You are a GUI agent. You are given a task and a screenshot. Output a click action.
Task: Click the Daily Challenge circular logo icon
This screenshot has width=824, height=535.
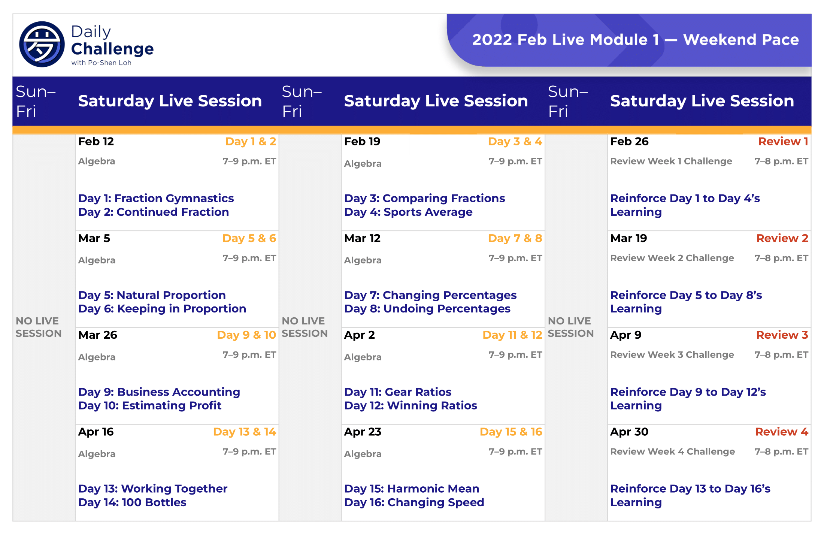42,44
